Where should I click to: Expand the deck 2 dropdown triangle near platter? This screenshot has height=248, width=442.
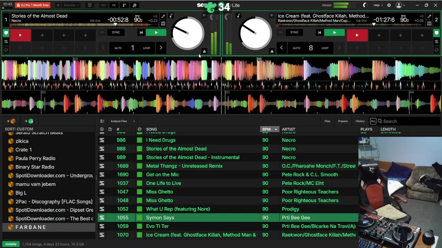[x=272, y=16]
